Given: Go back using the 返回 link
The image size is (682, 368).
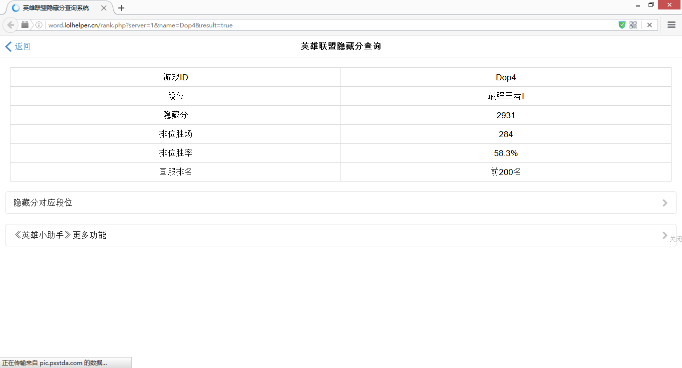Looking at the screenshot, I should (x=18, y=46).
